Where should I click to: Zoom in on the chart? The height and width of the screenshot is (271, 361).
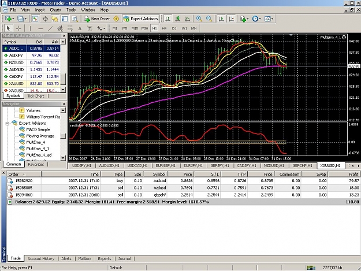199,18
